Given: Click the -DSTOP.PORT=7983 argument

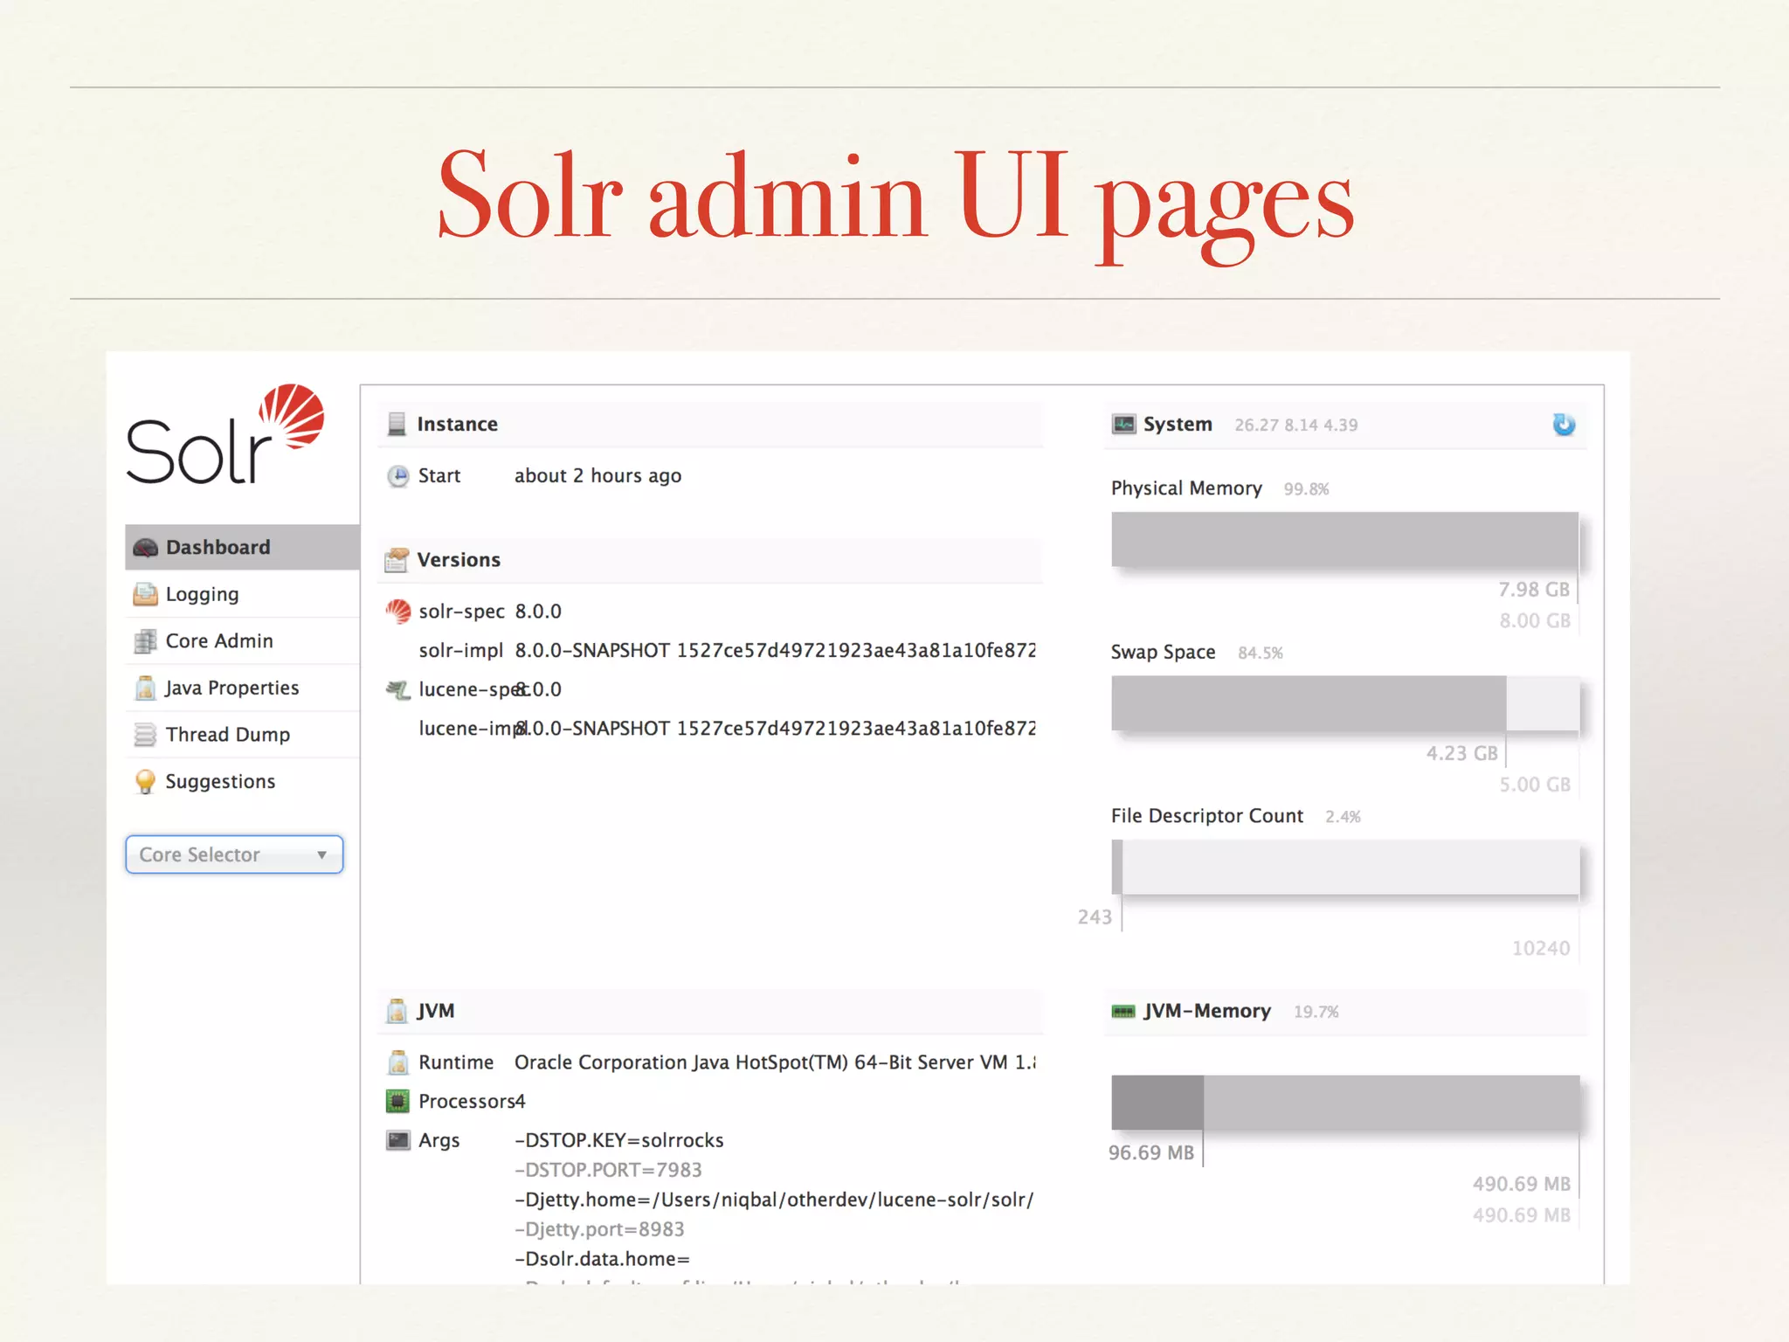Looking at the screenshot, I should 608,1170.
